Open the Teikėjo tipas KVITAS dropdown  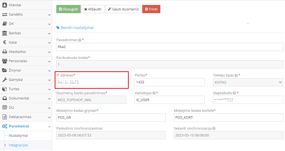coord(248,82)
